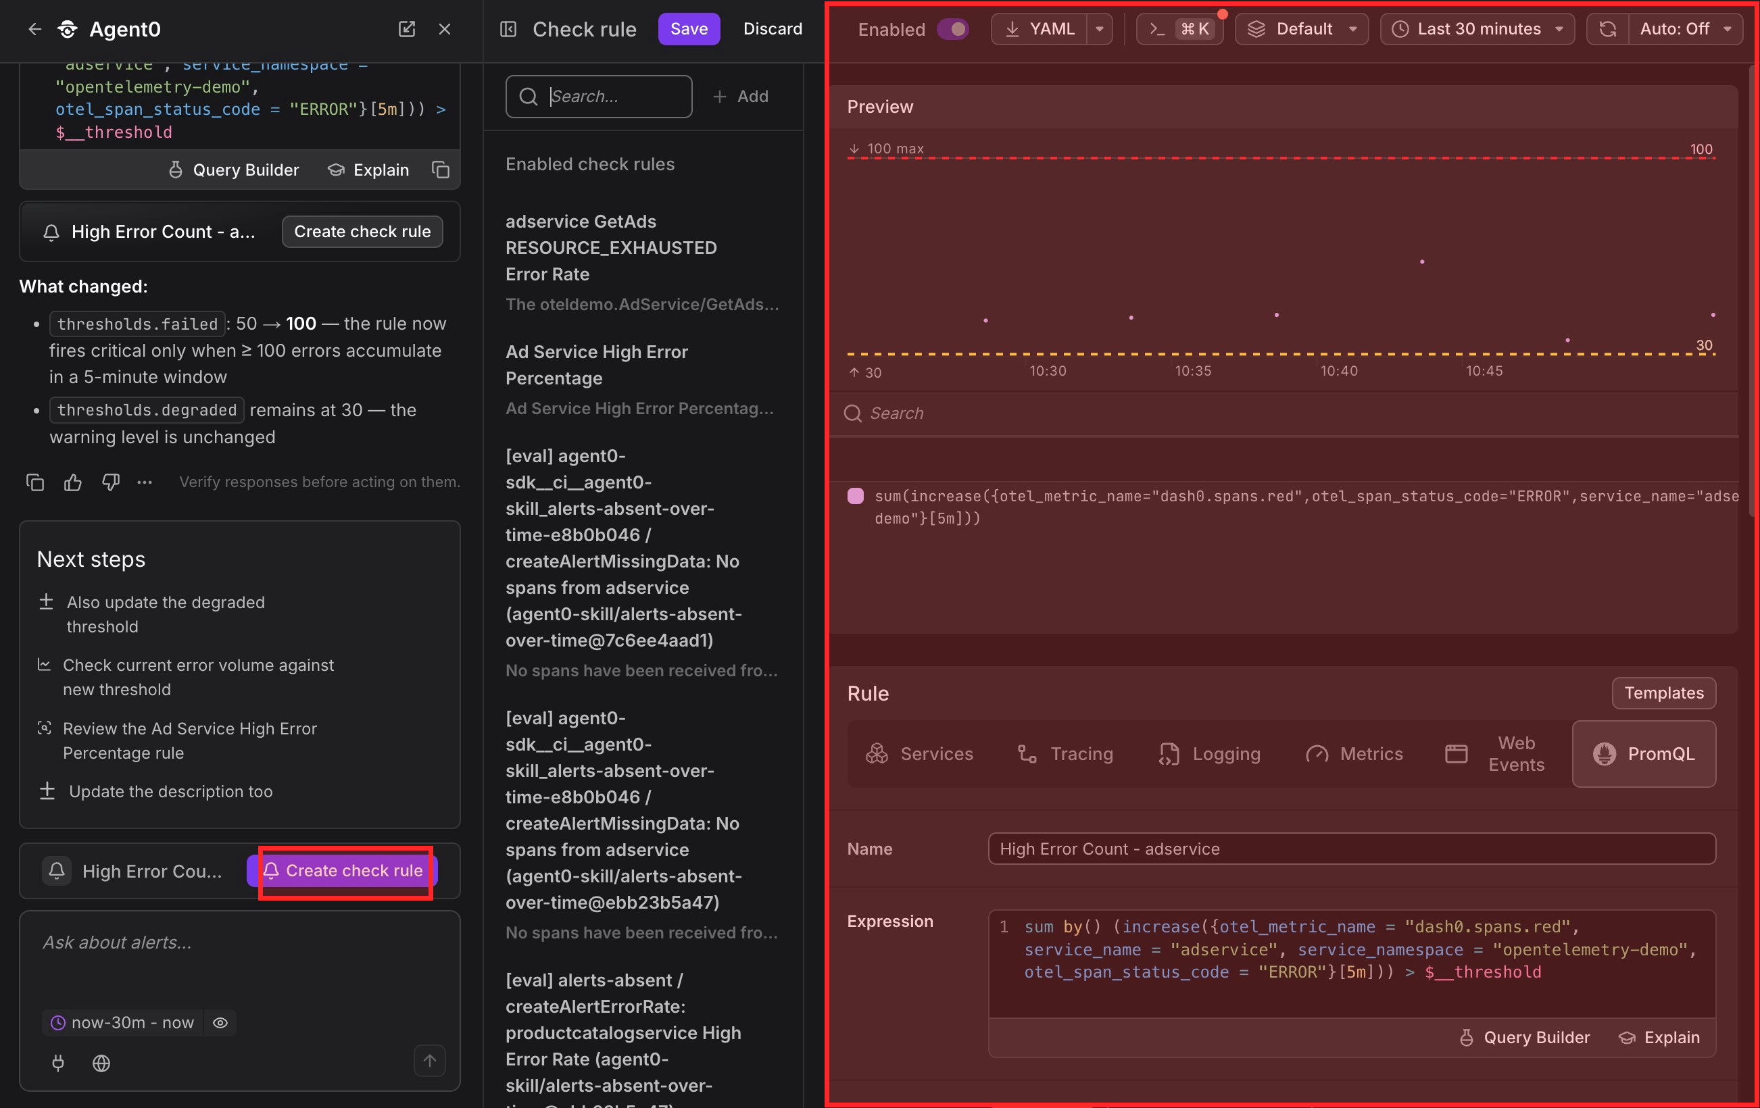Image resolution: width=1760 pixels, height=1108 pixels.
Task: Switch to the Tracing rule tab
Action: [x=1066, y=754]
